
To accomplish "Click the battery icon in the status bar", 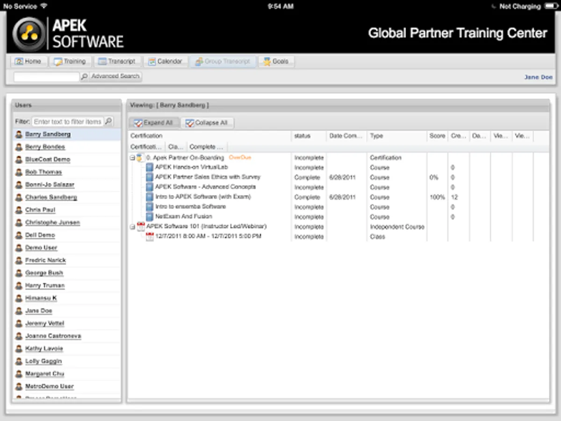I will (x=551, y=7).
